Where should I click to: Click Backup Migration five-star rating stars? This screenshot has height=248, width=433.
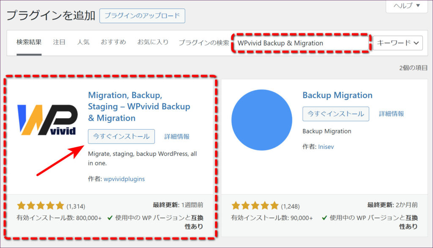click(255, 206)
